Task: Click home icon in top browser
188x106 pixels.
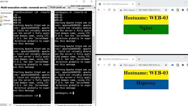Action: click(x=114, y=10)
